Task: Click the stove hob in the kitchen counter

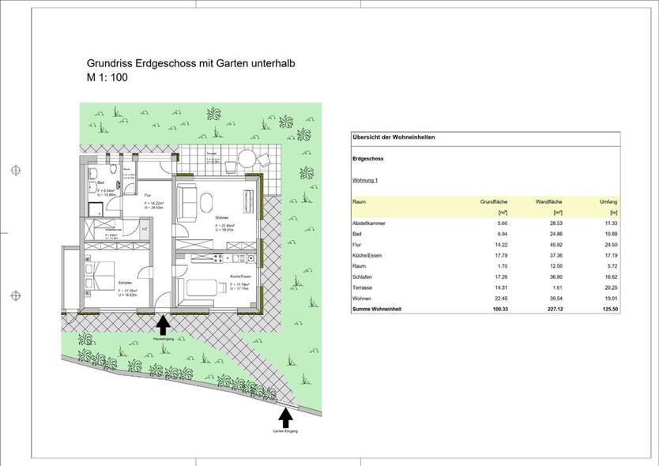Action: coord(218,258)
